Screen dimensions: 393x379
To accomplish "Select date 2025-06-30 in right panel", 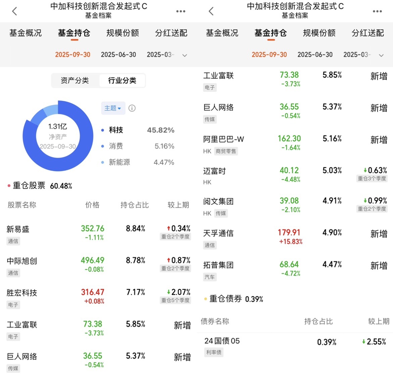I will tap(315, 54).
